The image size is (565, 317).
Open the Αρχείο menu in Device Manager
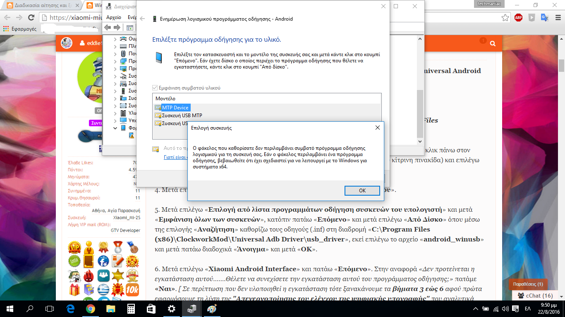click(x=114, y=17)
